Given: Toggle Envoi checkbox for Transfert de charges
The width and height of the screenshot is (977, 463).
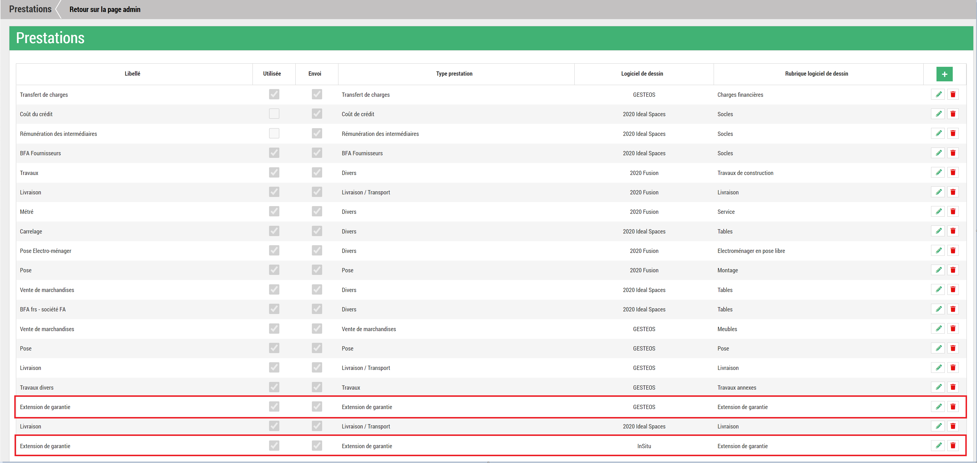Looking at the screenshot, I should [x=317, y=94].
